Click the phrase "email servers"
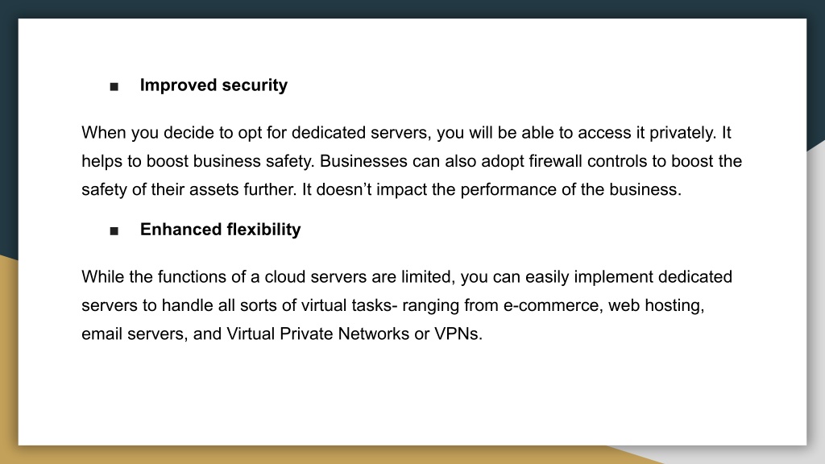Viewport: 825px width, 464px height. coord(135,334)
